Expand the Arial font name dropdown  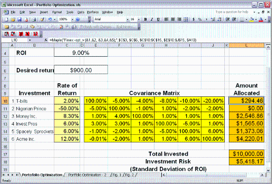127,19
